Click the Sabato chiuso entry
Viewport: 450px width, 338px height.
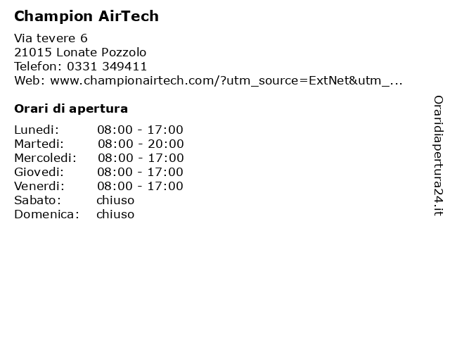115,200
